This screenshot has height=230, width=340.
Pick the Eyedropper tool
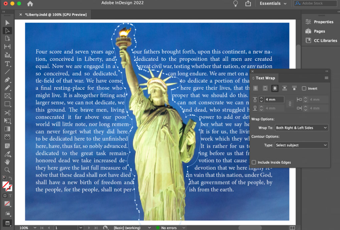coord(7,153)
